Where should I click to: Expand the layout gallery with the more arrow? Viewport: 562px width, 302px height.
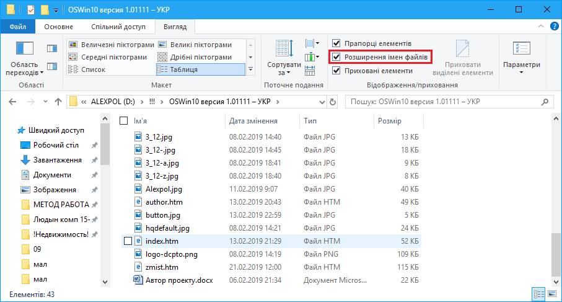[x=250, y=69]
